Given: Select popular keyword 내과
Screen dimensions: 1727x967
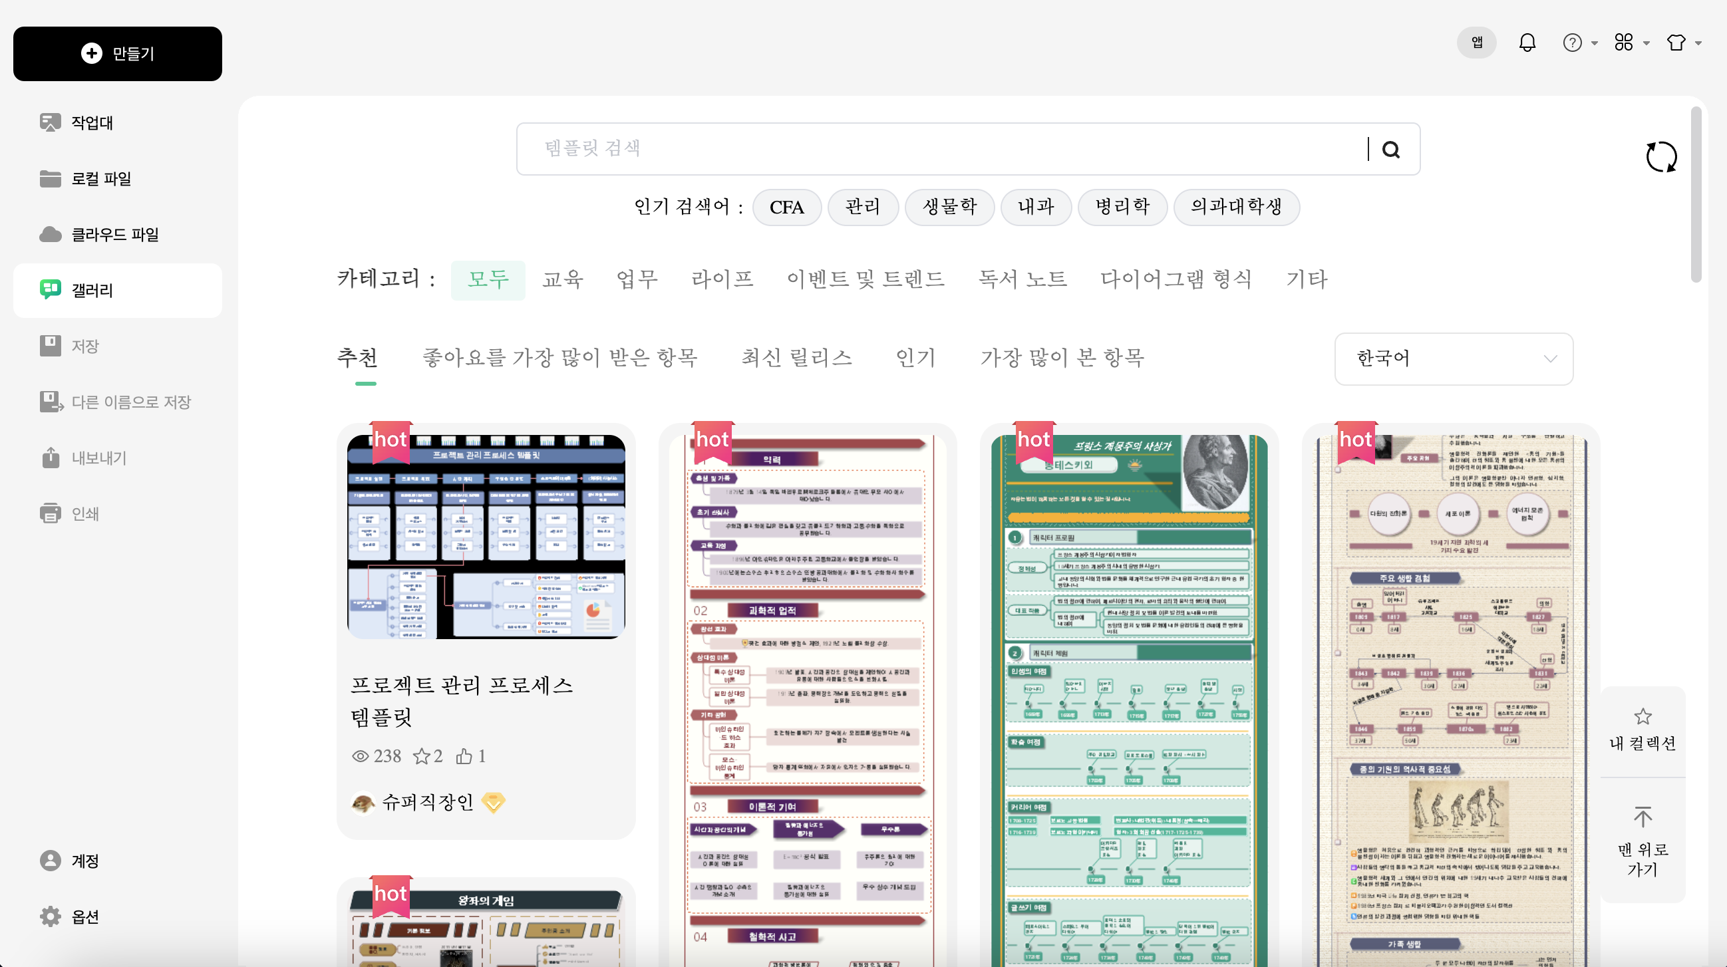Looking at the screenshot, I should coord(1036,207).
